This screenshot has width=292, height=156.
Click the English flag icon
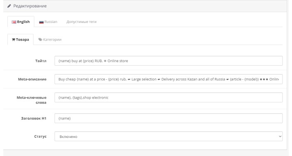(14, 22)
